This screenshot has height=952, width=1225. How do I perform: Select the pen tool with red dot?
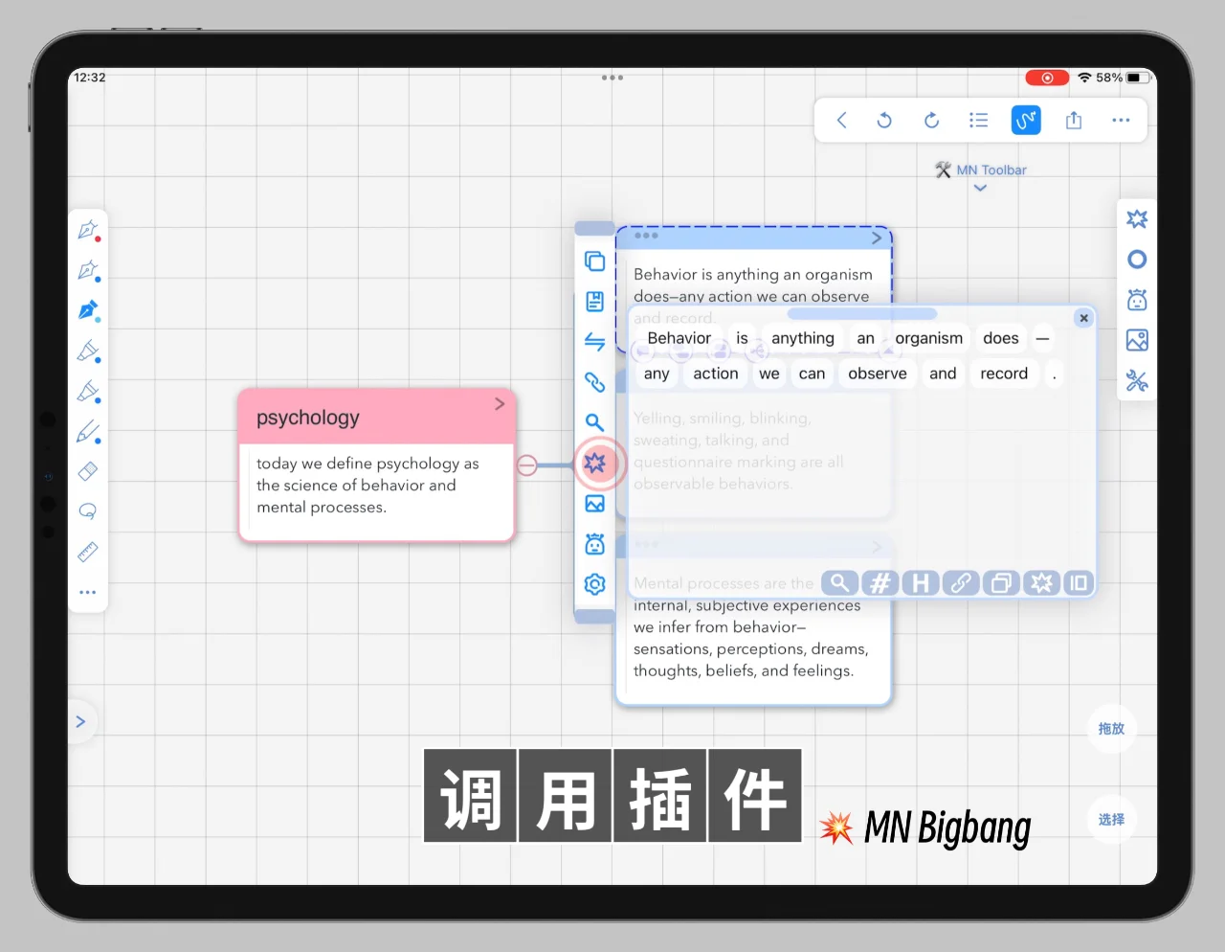click(x=88, y=231)
